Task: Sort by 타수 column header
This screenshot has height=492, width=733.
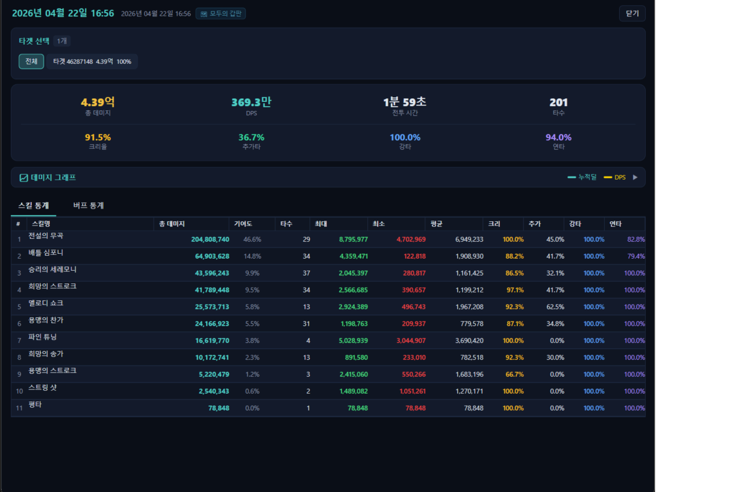Action: 286,224
